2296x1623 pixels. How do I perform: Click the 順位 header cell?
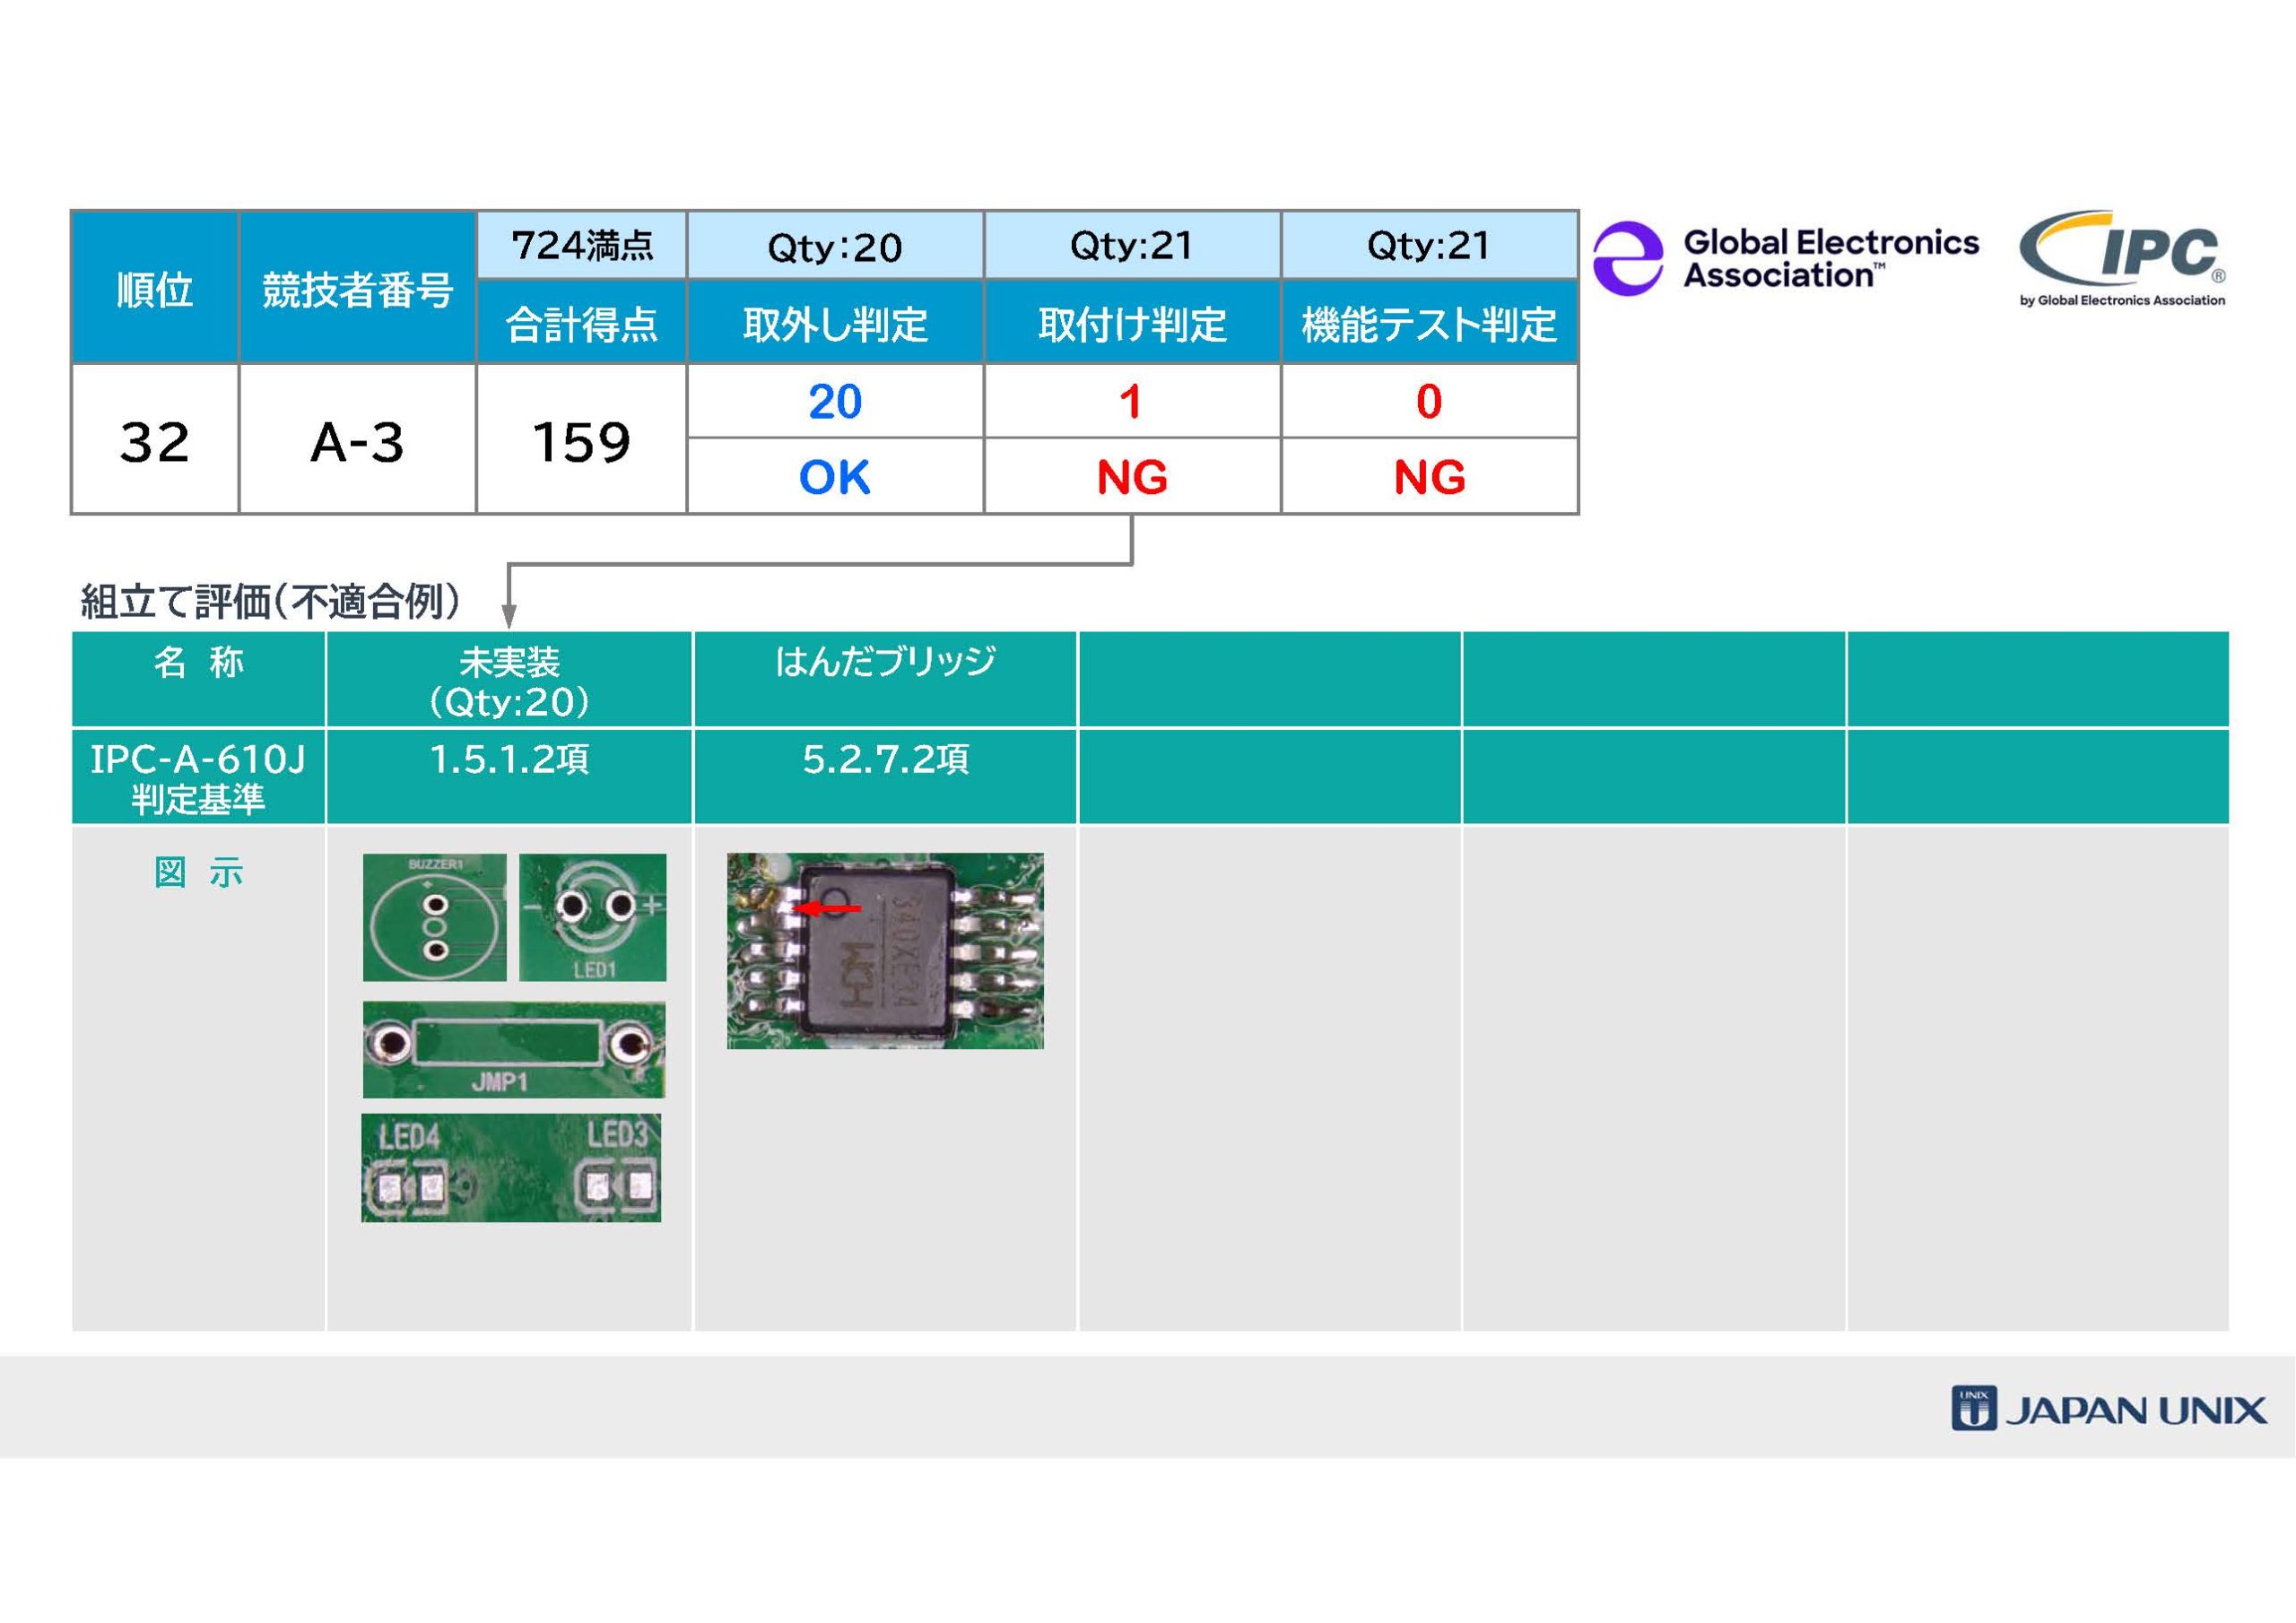154,289
